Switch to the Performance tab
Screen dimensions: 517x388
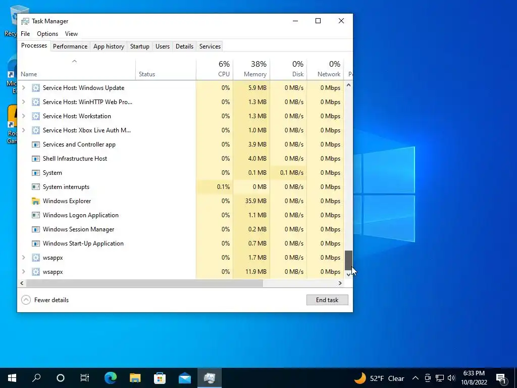point(70,46)
